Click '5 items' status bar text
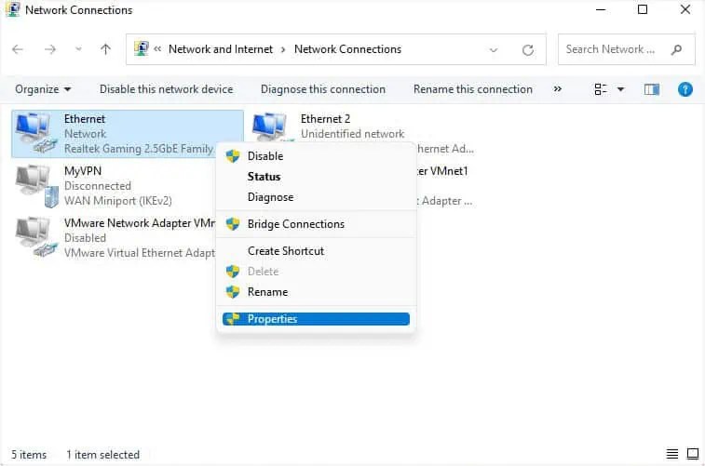Viewport: 705px width, 466px height. 29,455
